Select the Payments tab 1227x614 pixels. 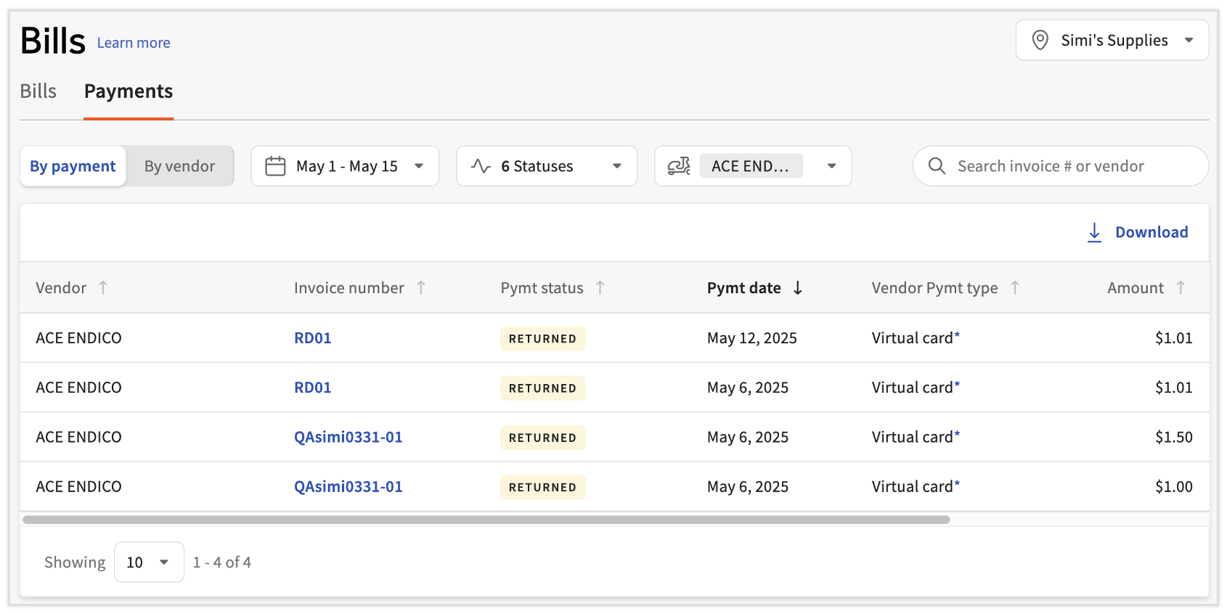pyautogui.click(x=129, y=91)
